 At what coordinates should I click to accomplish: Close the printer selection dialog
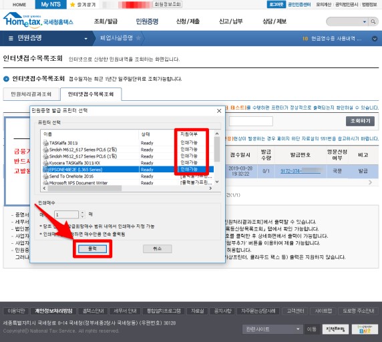[219, 111]
